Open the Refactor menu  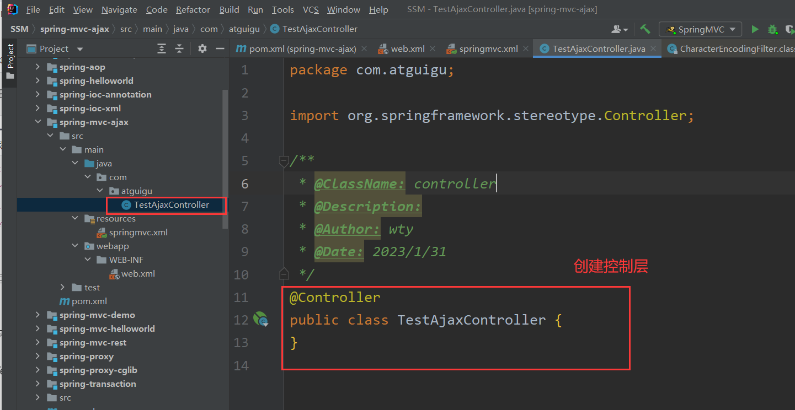coord(193,9)
